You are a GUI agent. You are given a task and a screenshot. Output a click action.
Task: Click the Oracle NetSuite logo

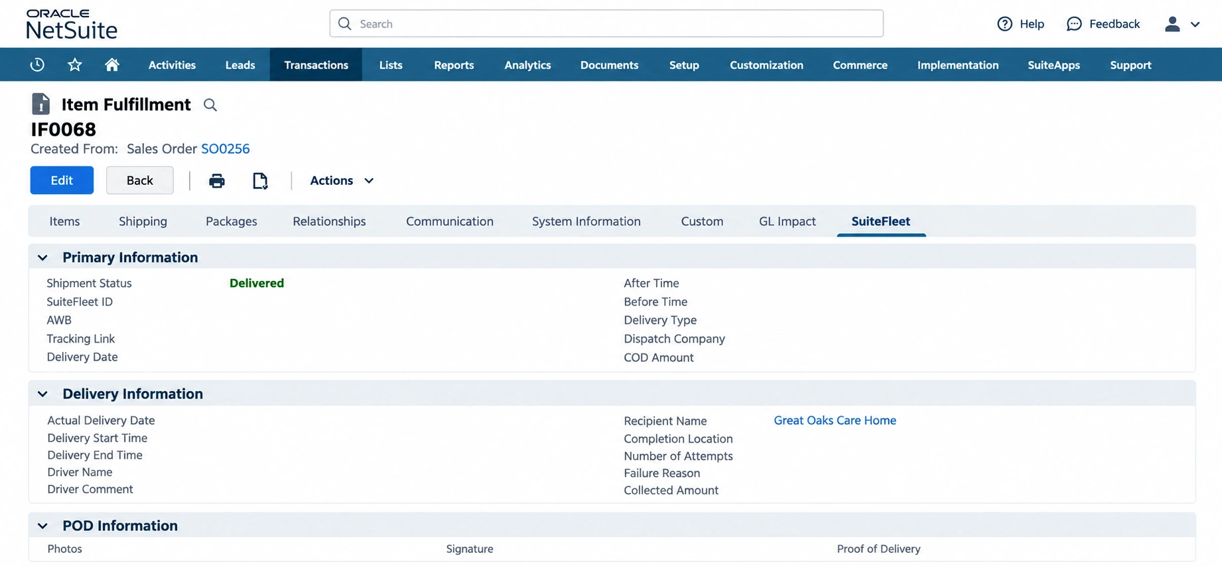(72, 24)
